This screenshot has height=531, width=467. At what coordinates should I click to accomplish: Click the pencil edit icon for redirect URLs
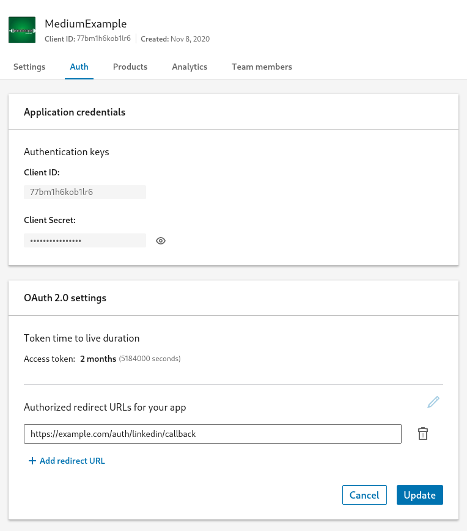[x=433, y=402]
